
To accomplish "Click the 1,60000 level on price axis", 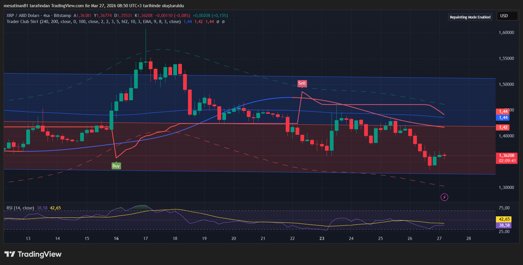I will click(x=506, y=33).
